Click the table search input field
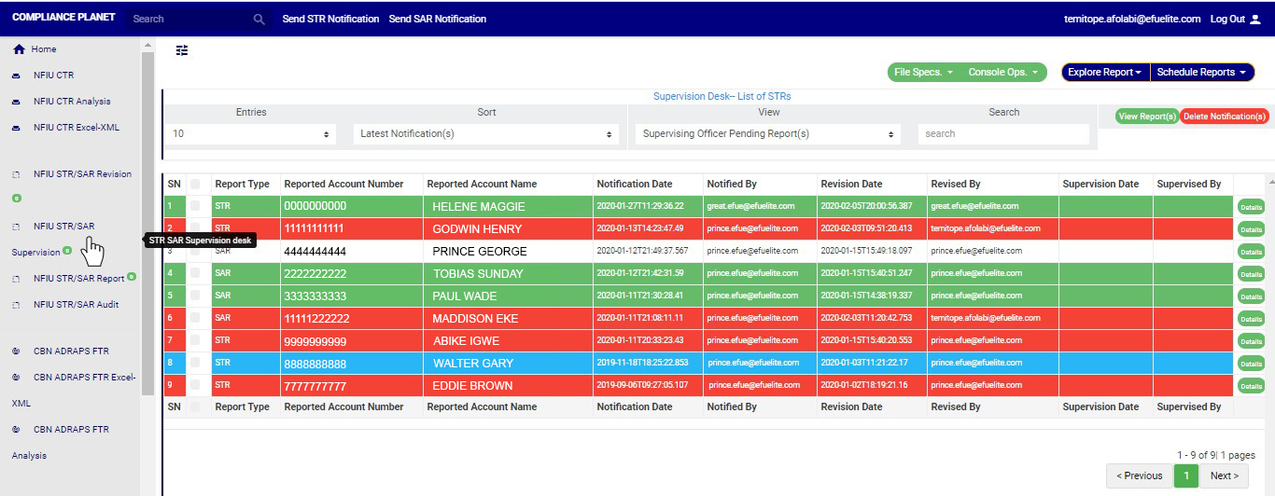 coord(1002,134)
